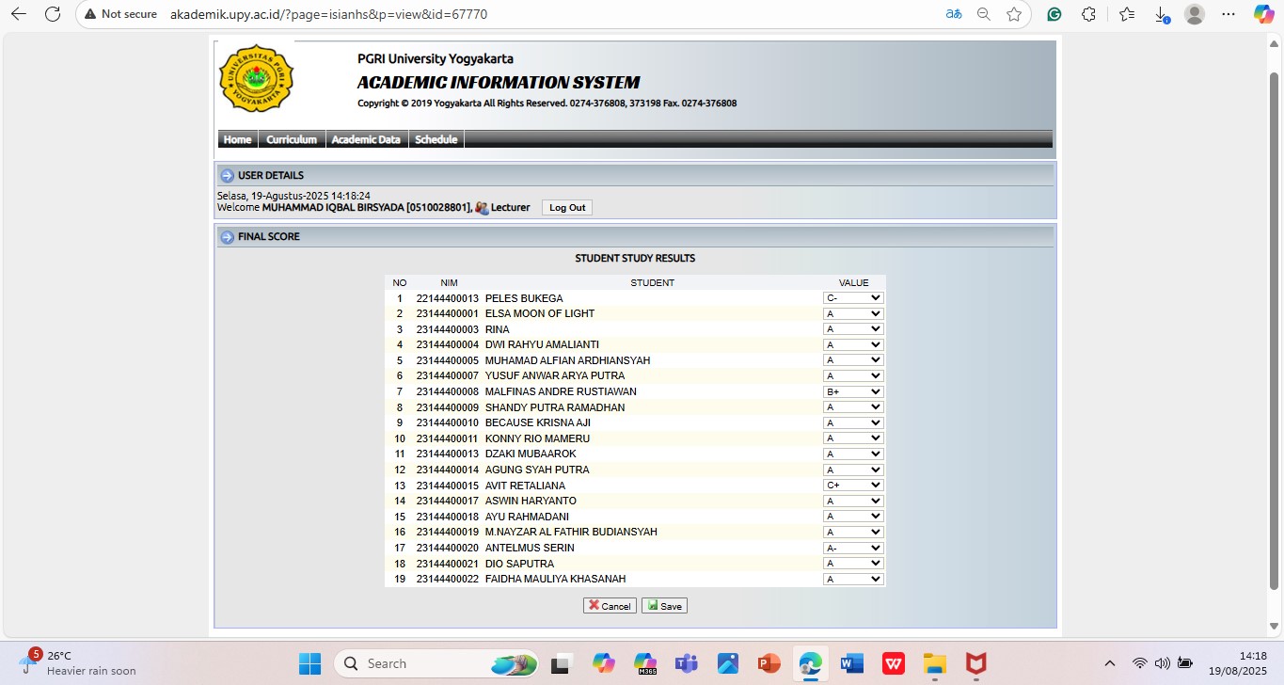Click the university logo emblem
This screenshot has width=1284, height=685.
pyautogui.click(x=256, y=79)
